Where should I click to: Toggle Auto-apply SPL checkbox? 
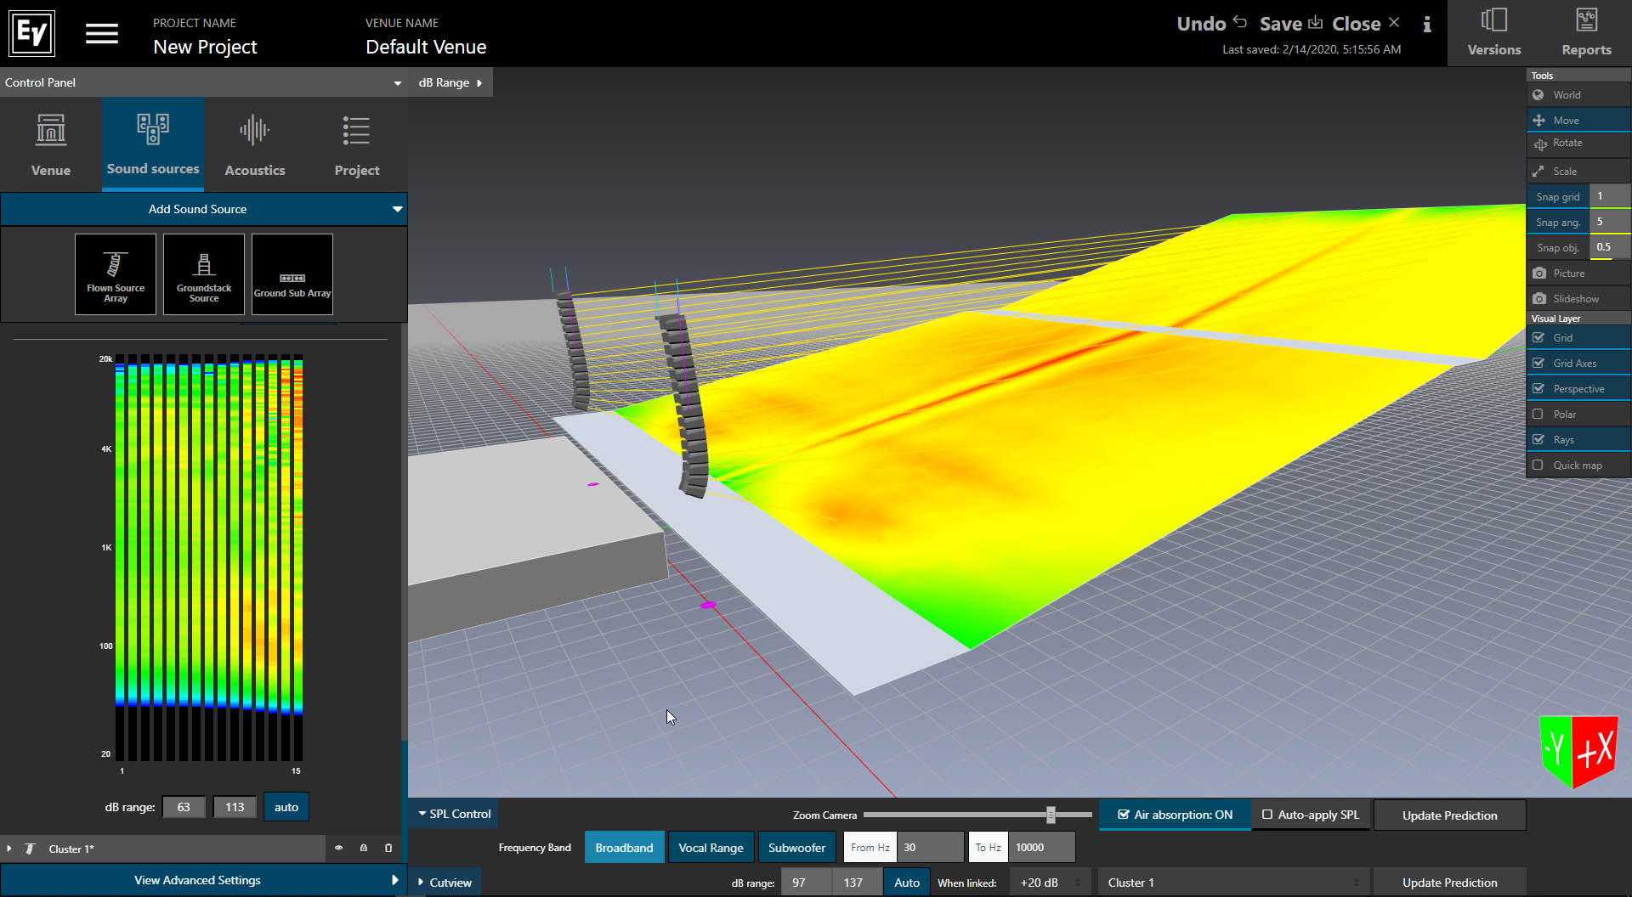pyautogui.click(x=1267, y=815)
